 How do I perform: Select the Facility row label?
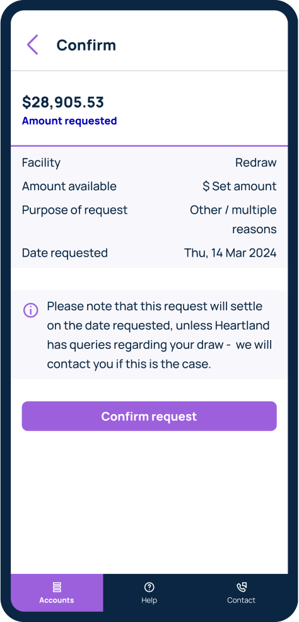[41, 162]
